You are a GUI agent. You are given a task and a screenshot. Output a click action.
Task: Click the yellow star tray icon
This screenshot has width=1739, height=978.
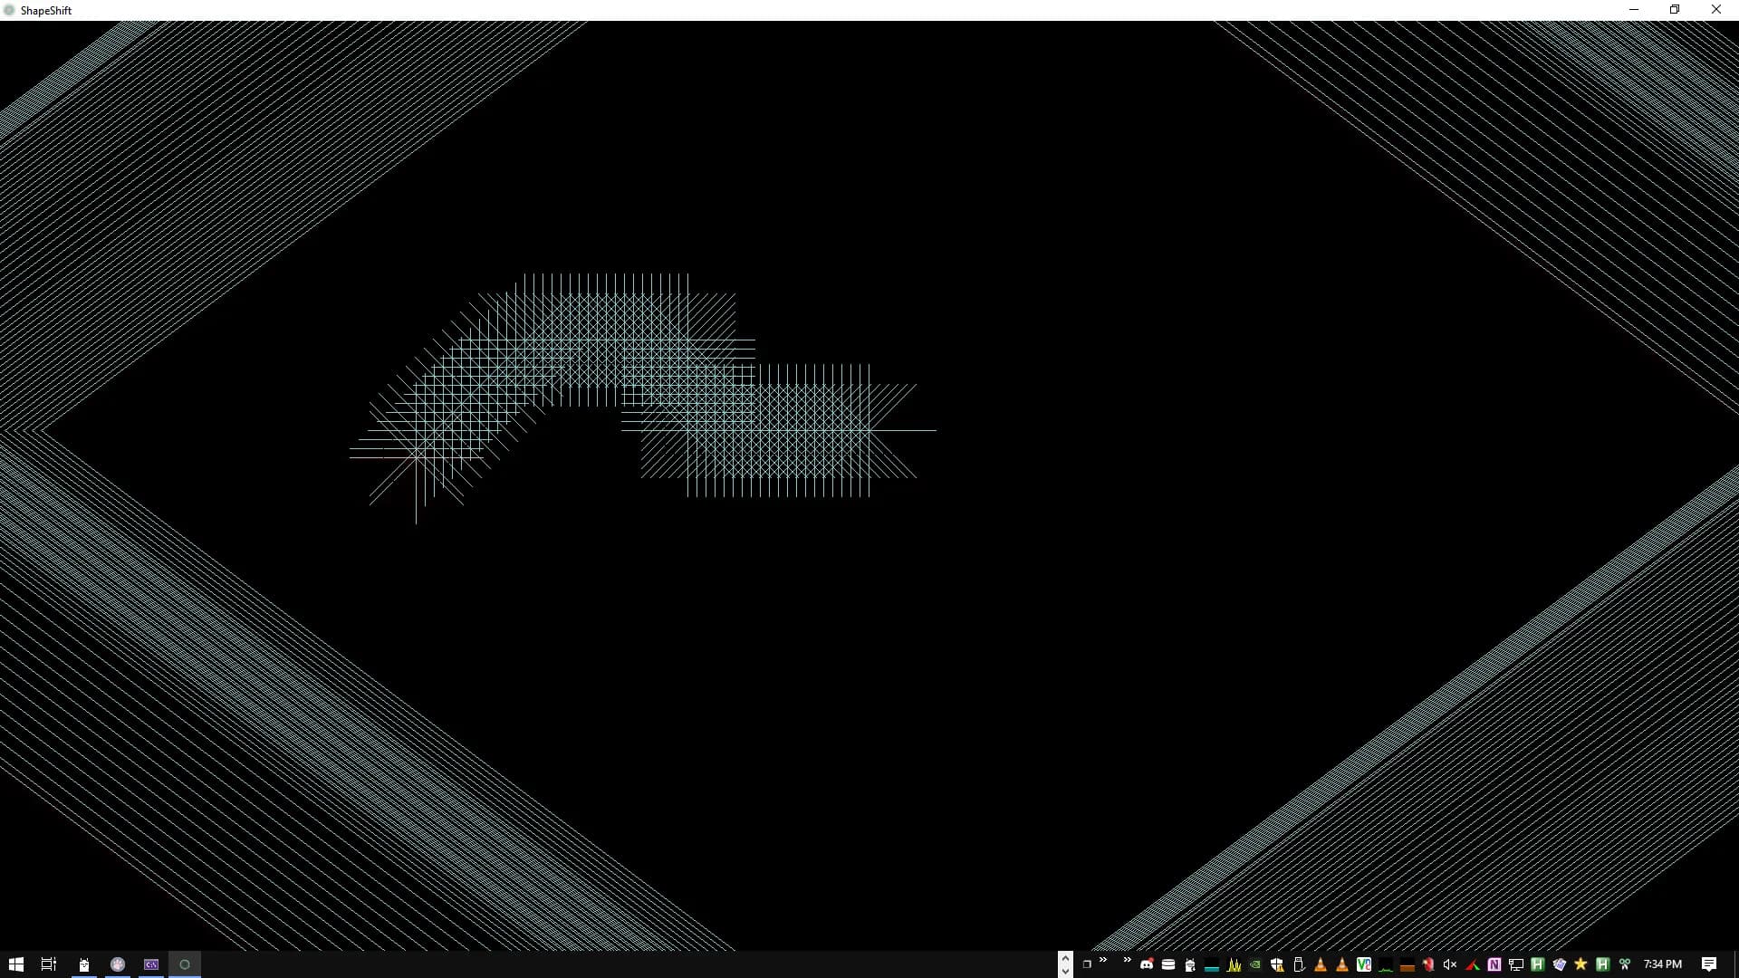click(1580, 964)
